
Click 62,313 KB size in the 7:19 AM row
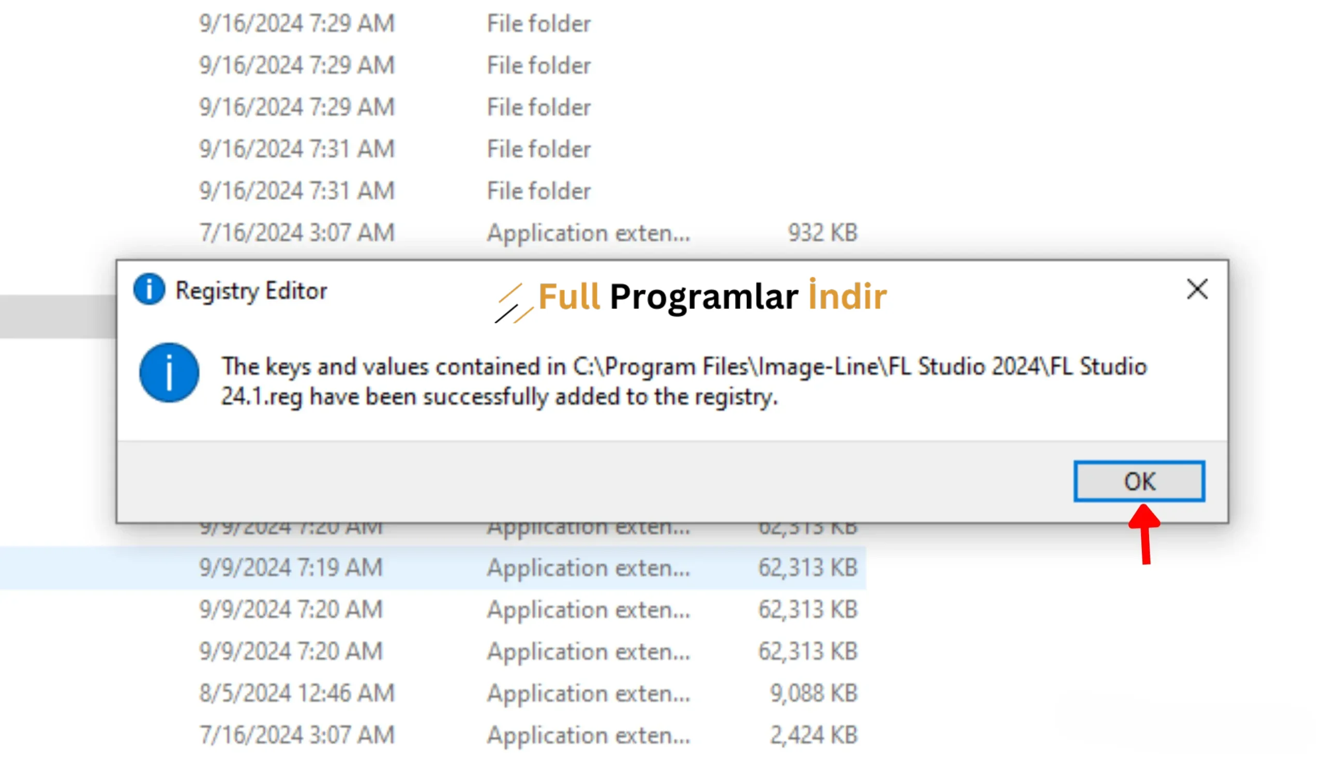(808, 567)
